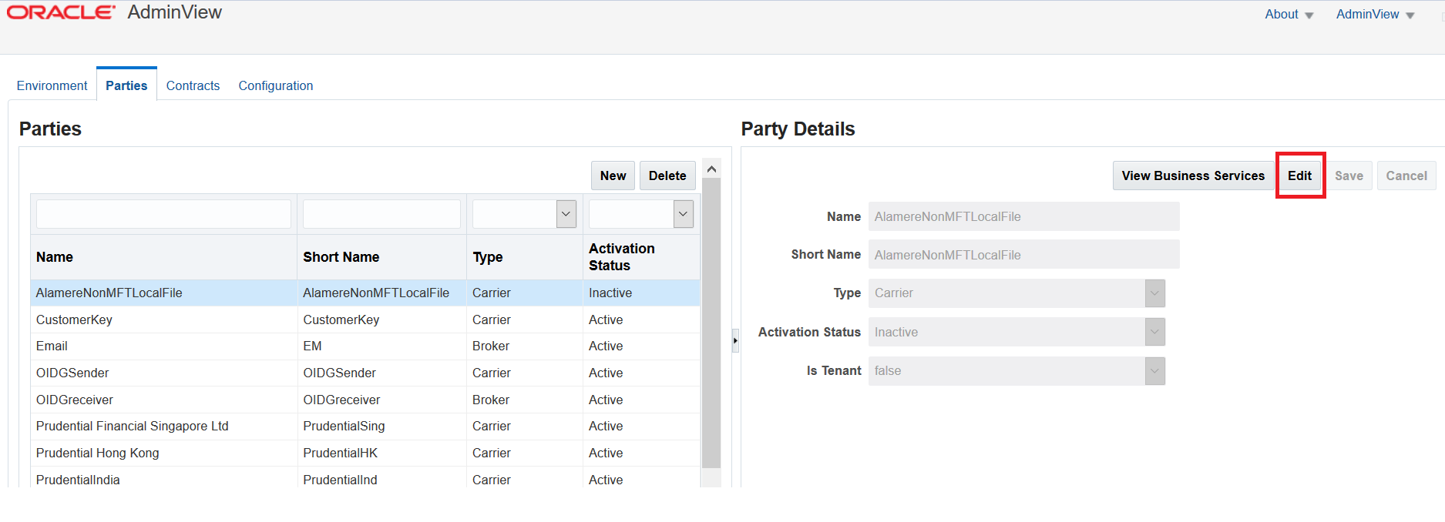
Task: Click the Parties list vertical scrollbar thumb
Action: coord(711,323)
